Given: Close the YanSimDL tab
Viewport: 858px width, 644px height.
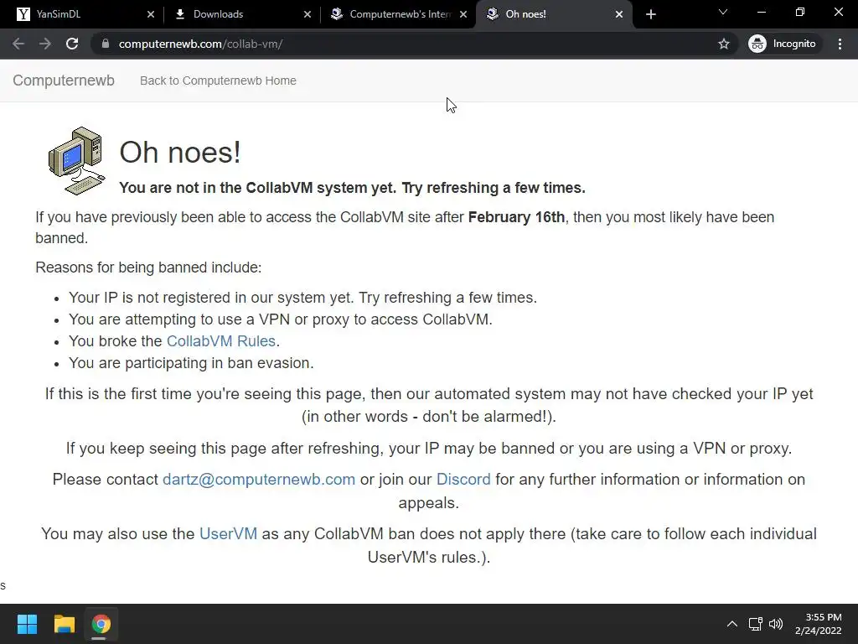Looking at the screenshot, I should pyautogui.click(x=151, y=14).
